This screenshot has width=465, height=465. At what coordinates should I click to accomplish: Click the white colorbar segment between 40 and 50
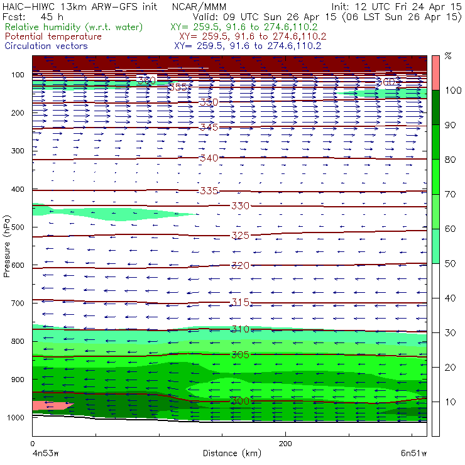tap(435, 280)
